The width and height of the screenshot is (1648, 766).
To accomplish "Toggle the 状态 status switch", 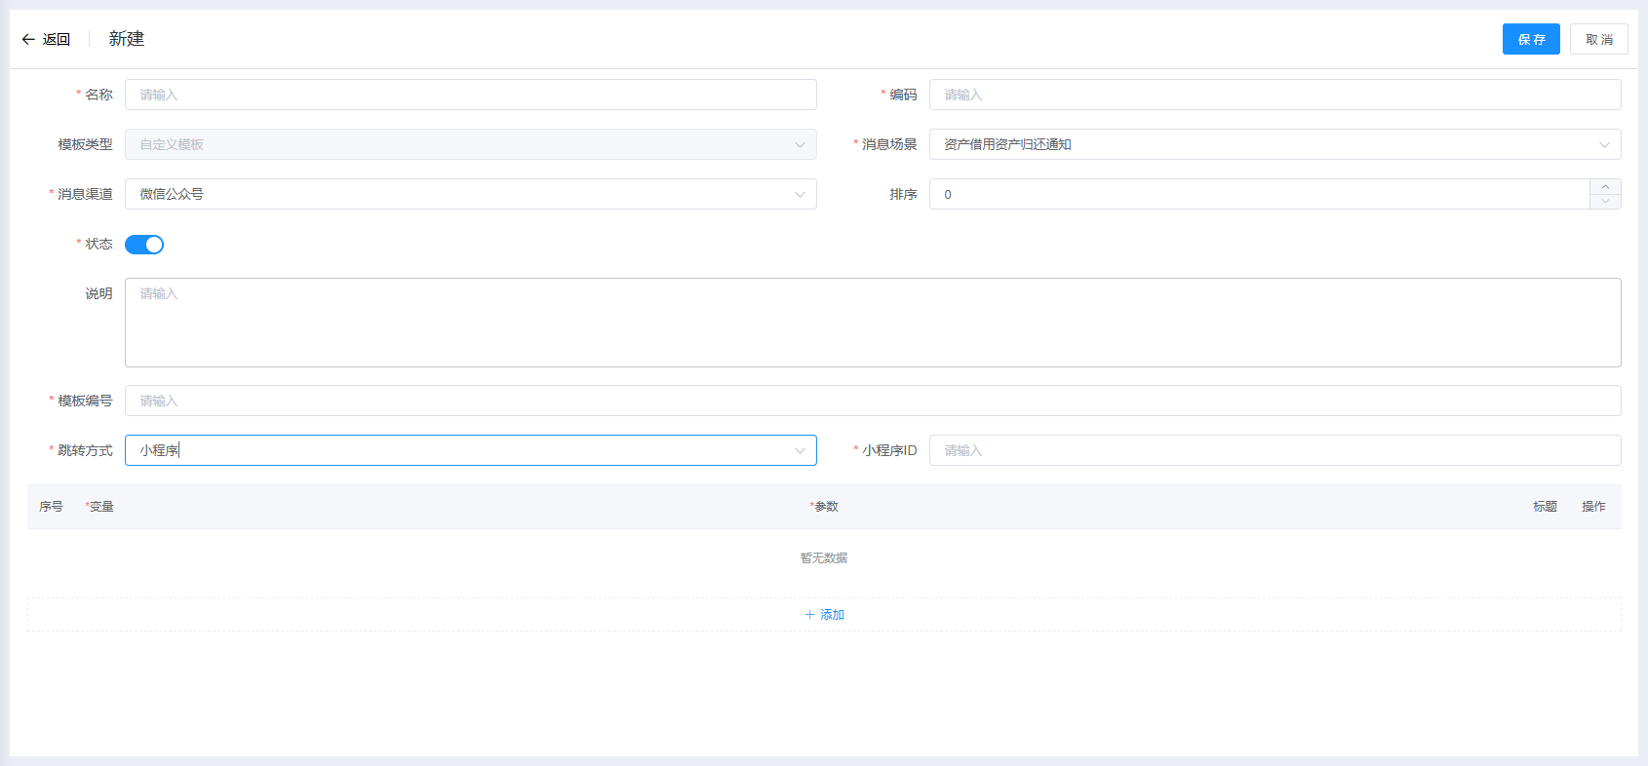I will (144, 245).
